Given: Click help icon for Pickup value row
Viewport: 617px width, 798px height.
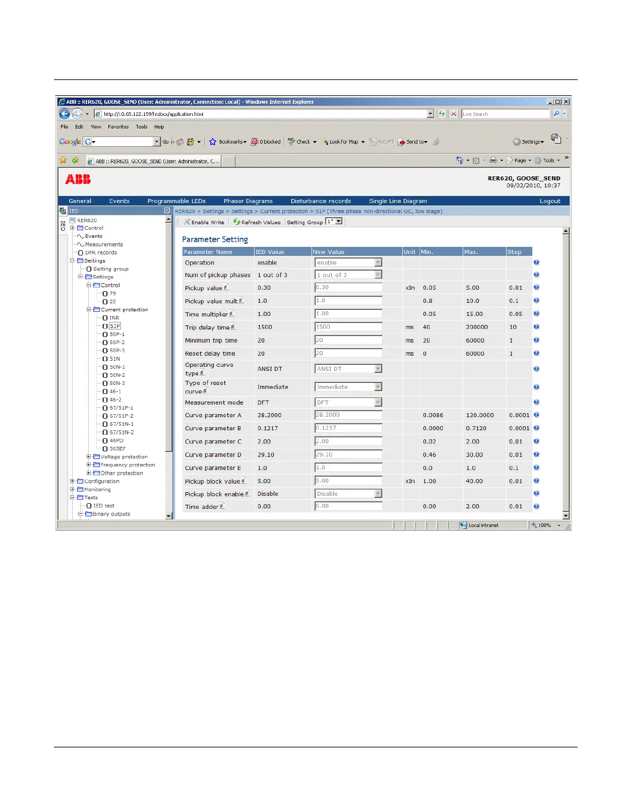Looking at the screenshot, I should click(536, 288).
